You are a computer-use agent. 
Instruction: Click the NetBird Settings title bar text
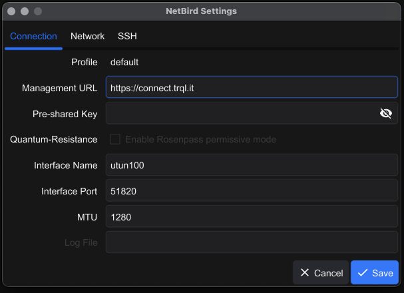tap(201, 11)
